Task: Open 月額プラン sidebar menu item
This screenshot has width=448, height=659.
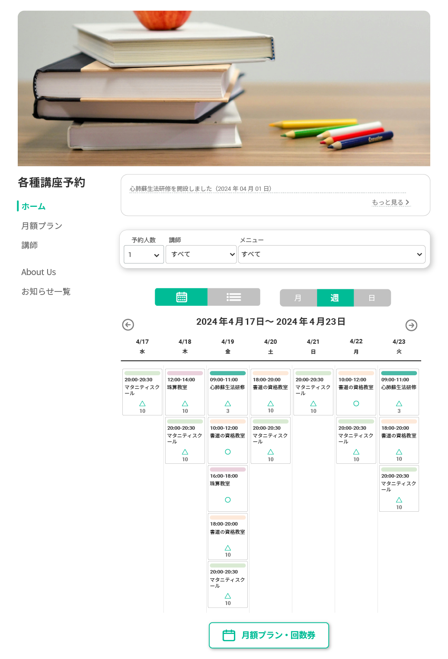Action: pos(42,226)
